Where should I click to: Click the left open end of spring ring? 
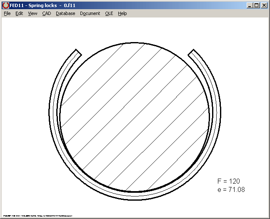click(x=78, y=53)
